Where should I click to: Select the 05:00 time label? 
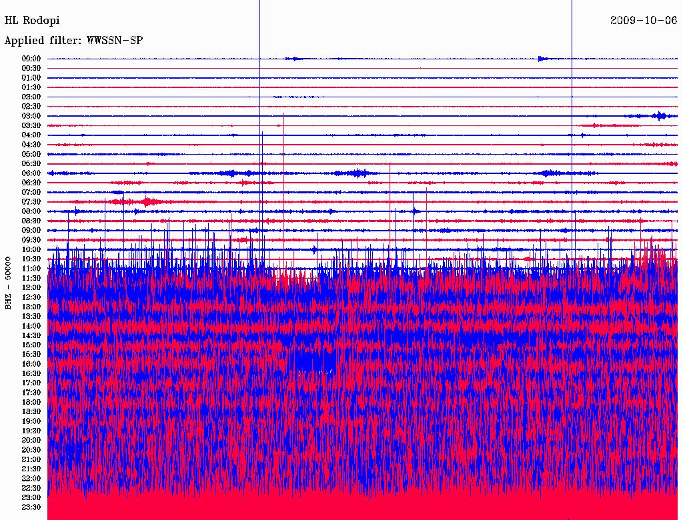[31, 154]
